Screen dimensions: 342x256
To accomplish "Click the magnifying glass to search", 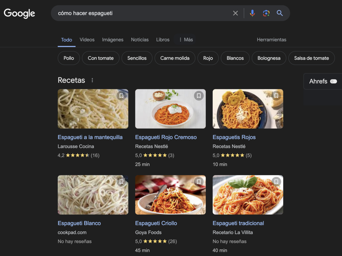I will (280, 13).
